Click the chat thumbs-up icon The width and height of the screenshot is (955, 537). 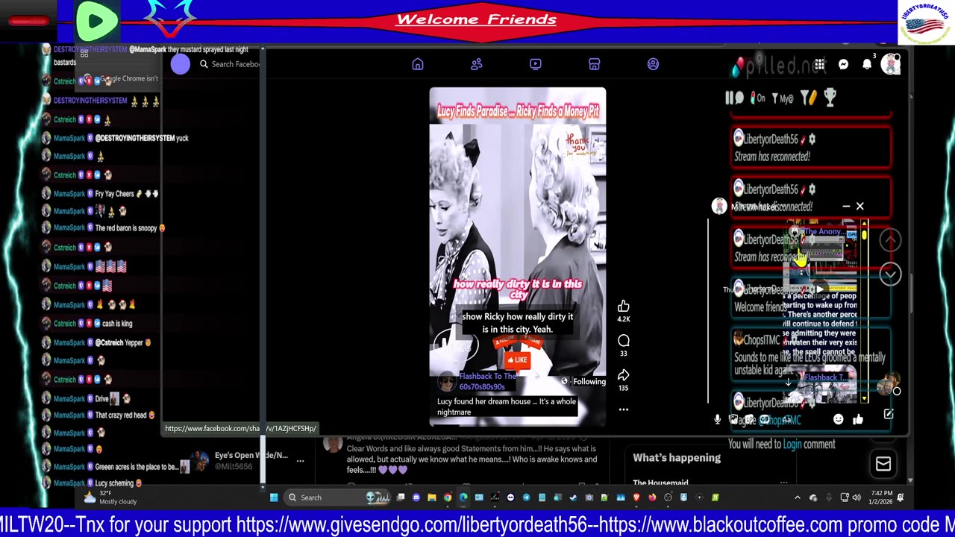coord(858,419)
